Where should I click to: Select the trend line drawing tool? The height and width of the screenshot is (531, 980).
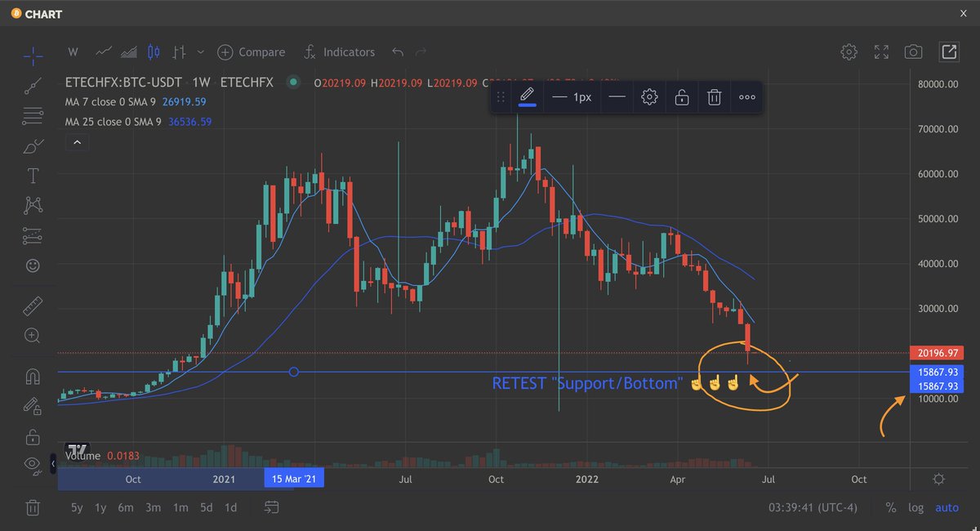tap(33, 84)
